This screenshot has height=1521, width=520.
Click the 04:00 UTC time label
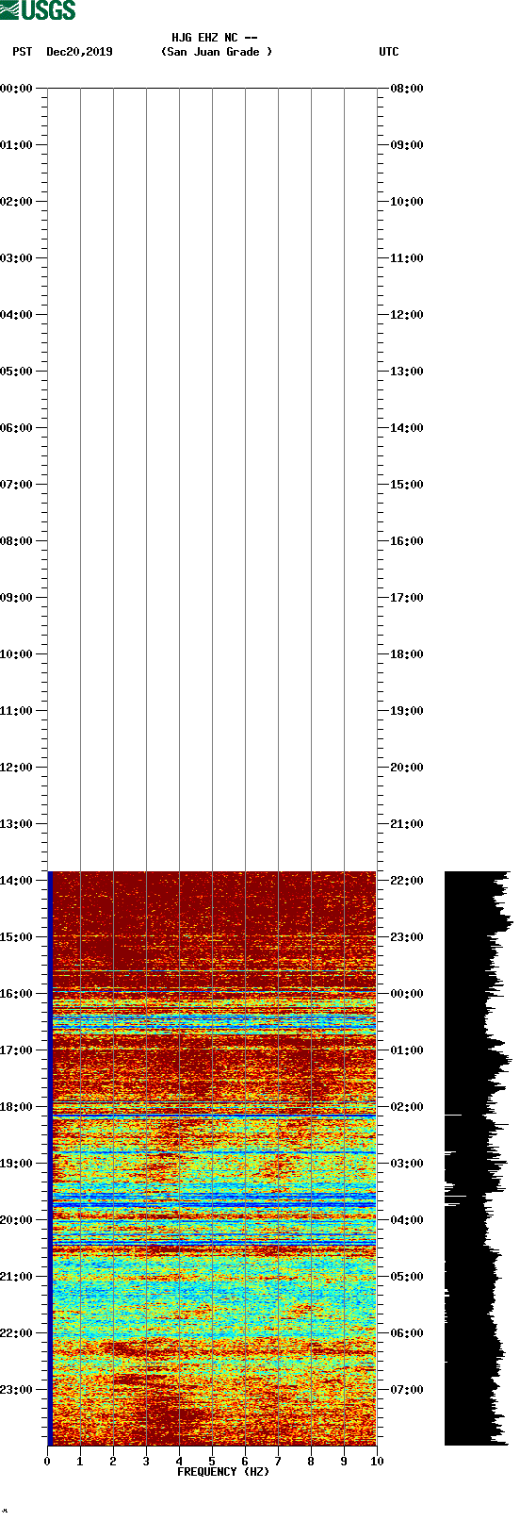coord(407,1220)
